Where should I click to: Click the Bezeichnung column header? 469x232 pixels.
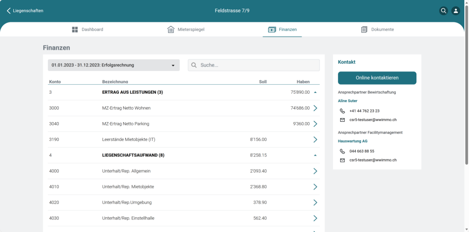point(115,82)
